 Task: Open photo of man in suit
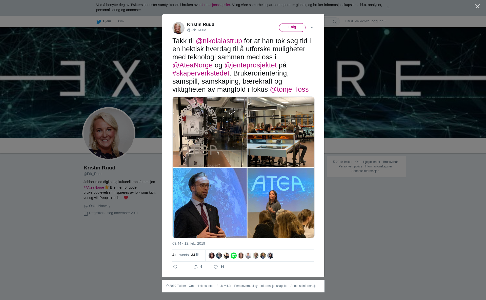[210, 203]
